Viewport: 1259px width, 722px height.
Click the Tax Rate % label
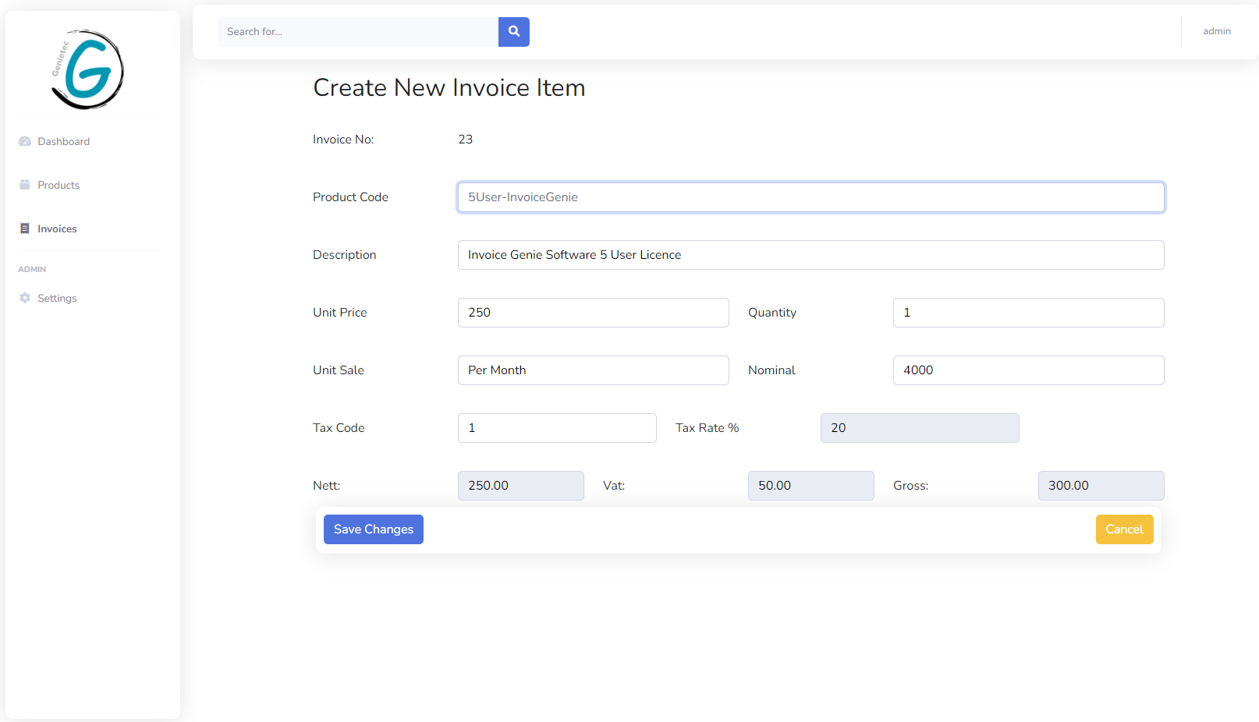[x=707, y=428]
